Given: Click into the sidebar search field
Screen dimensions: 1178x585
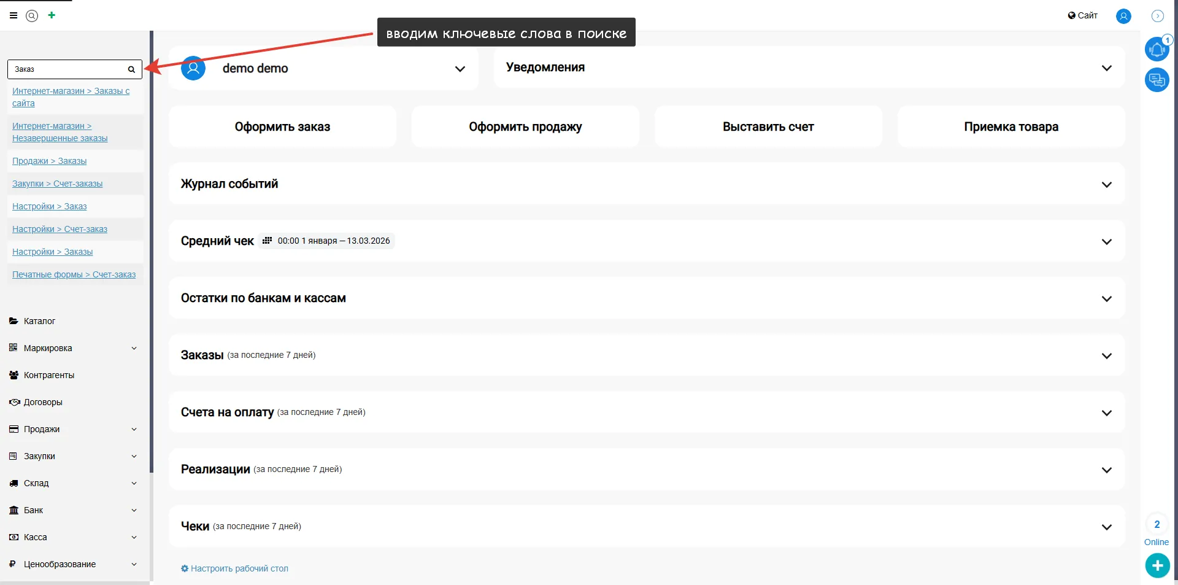Looking at the screenshot, I should 67,69.
